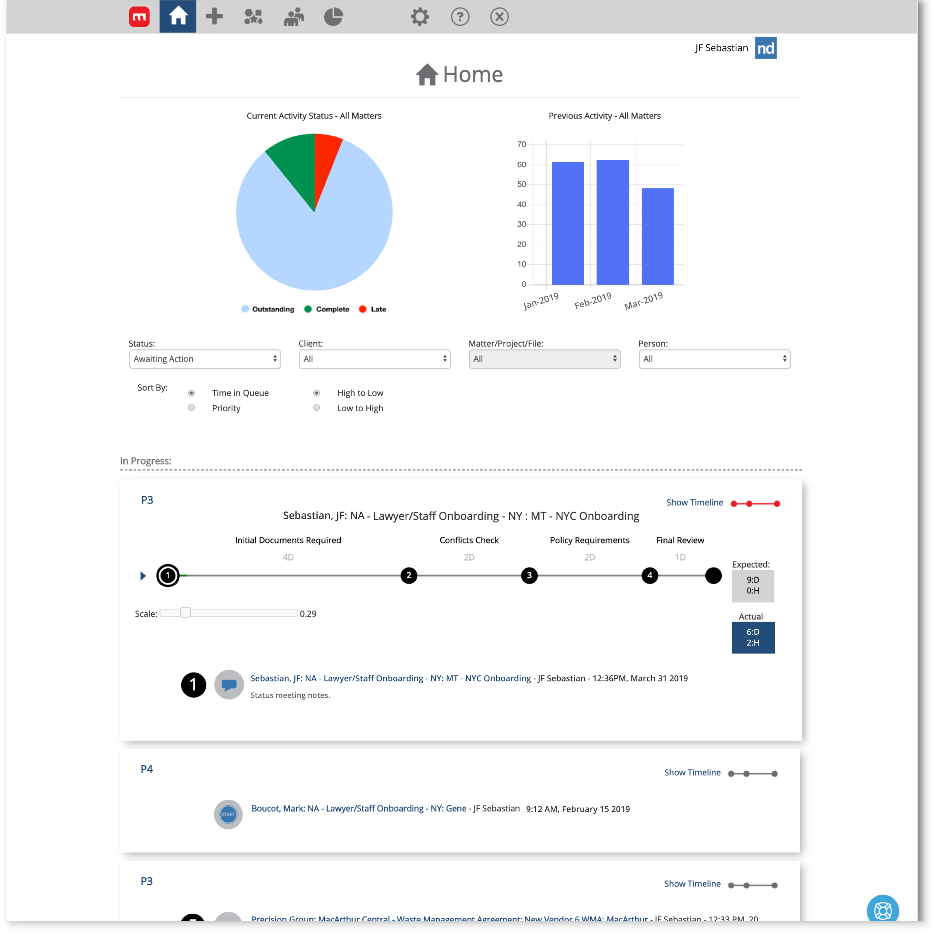Open the Home toolbar icon
Image resolution: width=934 pixels, height=941 pixels.
point(178,16)
